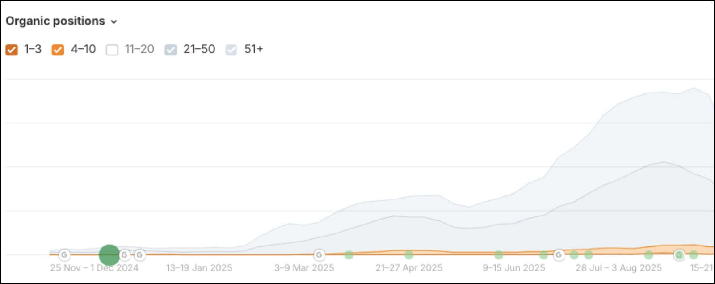Image resolution: width=715 pixels, height=284 pixels.
Task: Select the "G" marker right of the big green circle
Action: coord(124,255)
